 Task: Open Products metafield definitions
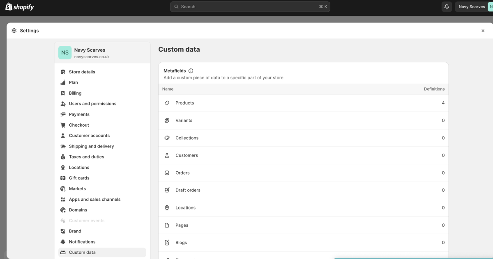point(303,103)
